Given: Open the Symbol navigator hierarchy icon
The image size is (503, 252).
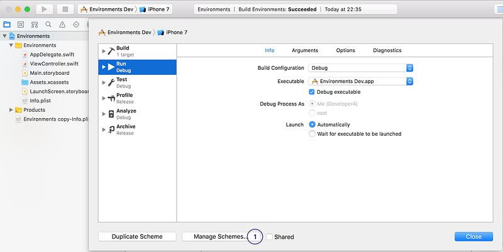Looking at the screenshot, I should point(35,25).
